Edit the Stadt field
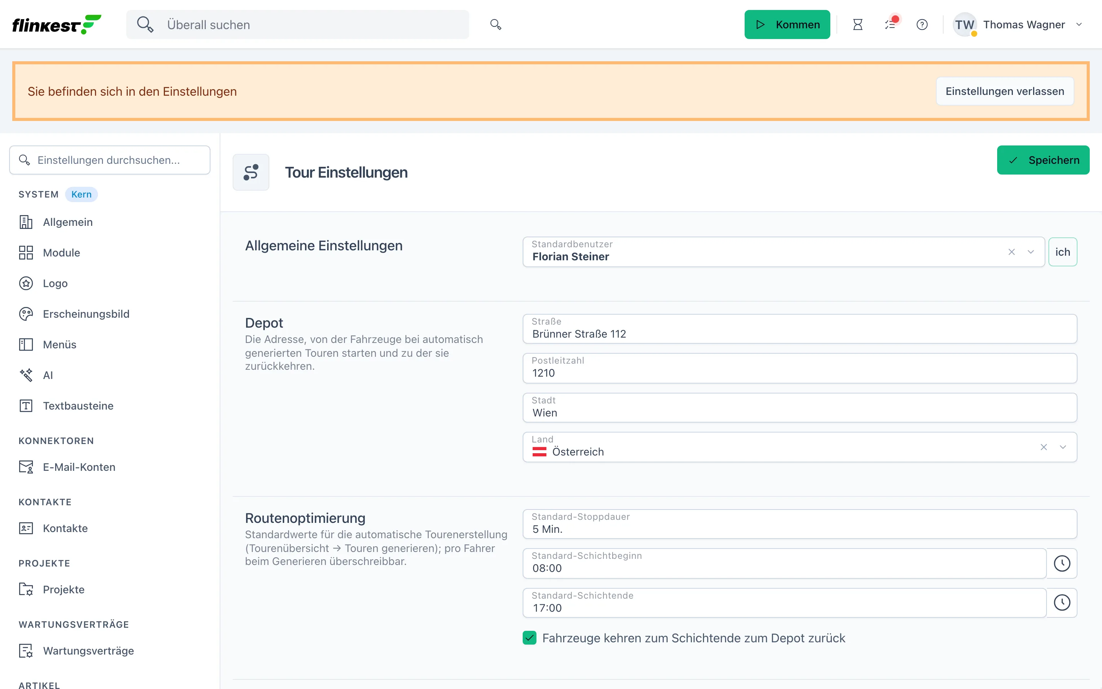1102x689 pixels. [x=800, y=408]
